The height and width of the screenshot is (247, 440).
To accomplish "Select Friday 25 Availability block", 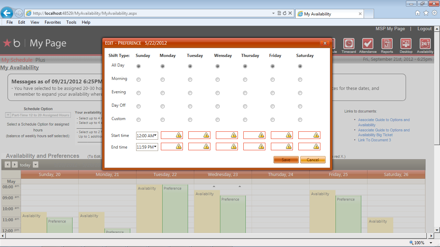I will click(322, 212).
